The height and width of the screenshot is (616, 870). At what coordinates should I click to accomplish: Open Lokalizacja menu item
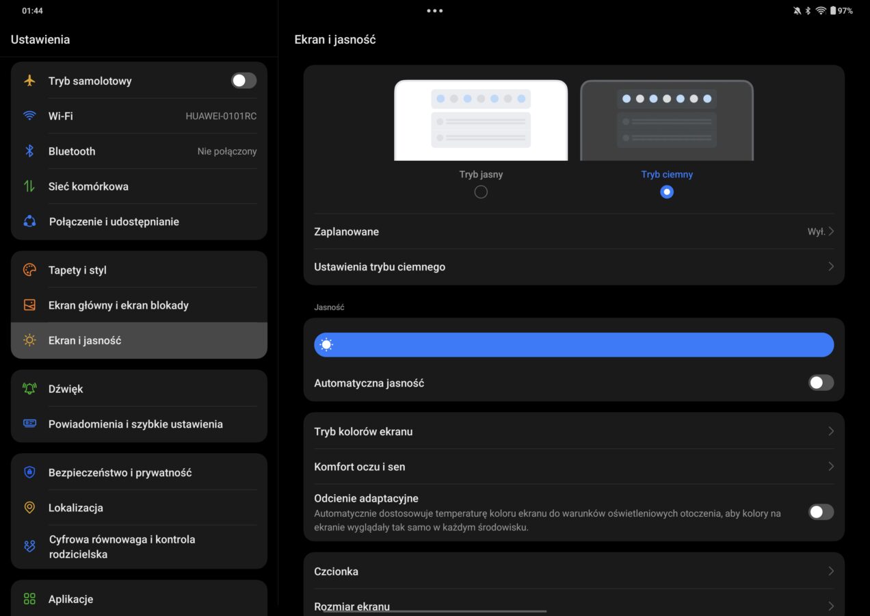point(139,508)
